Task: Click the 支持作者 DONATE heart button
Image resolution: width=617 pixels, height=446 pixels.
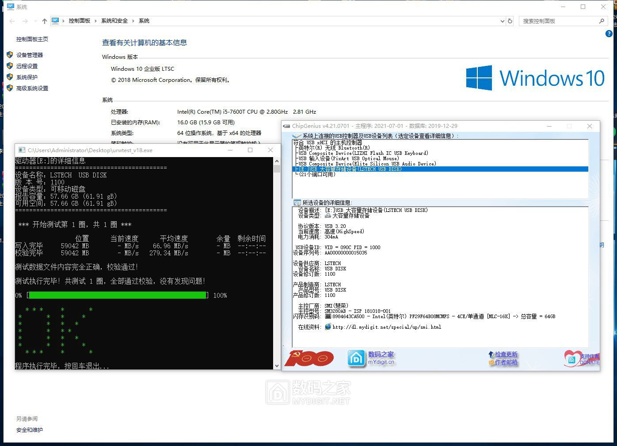Action: (582, 359)
